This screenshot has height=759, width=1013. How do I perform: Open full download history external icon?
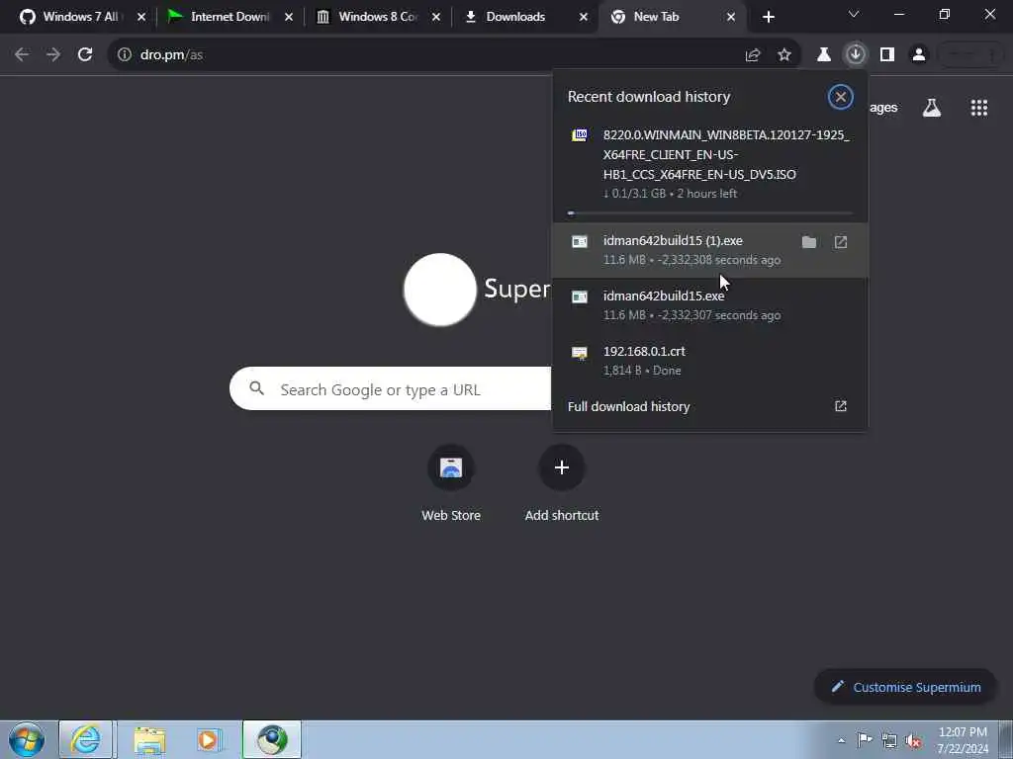click(841, 406)
